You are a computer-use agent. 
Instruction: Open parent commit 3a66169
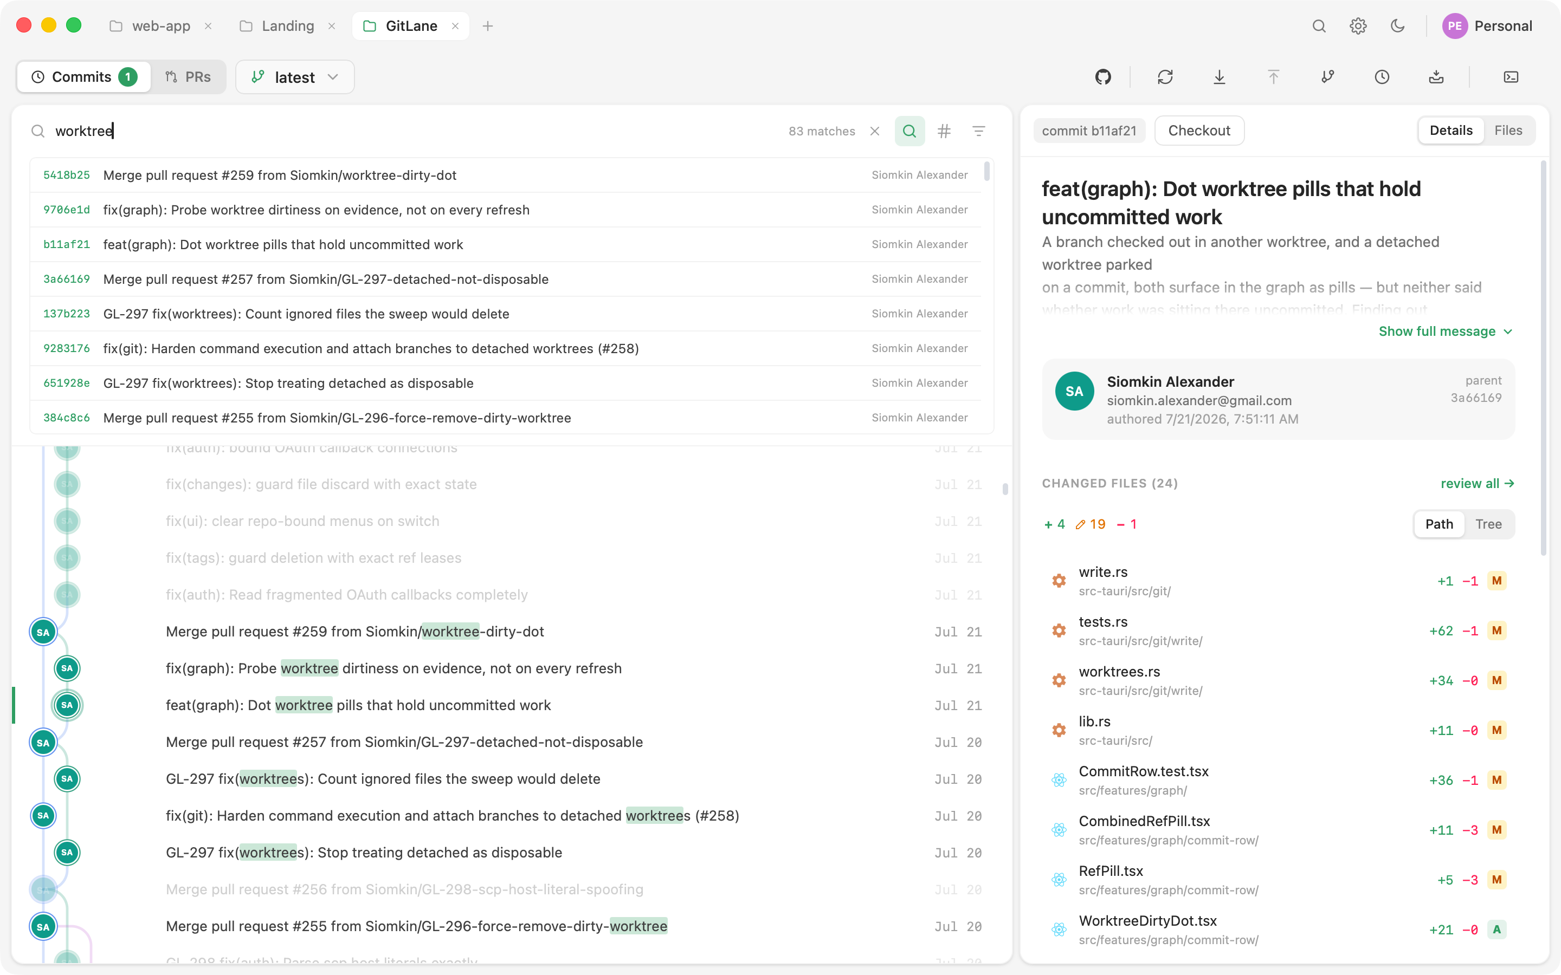pyautogui.click(x=1476, y=398)
